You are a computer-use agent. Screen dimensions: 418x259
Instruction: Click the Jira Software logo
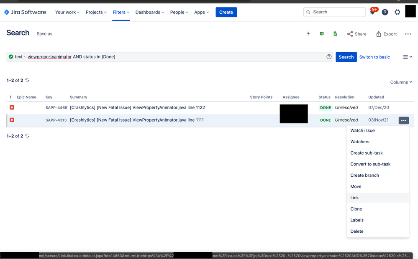pos(25,12)
